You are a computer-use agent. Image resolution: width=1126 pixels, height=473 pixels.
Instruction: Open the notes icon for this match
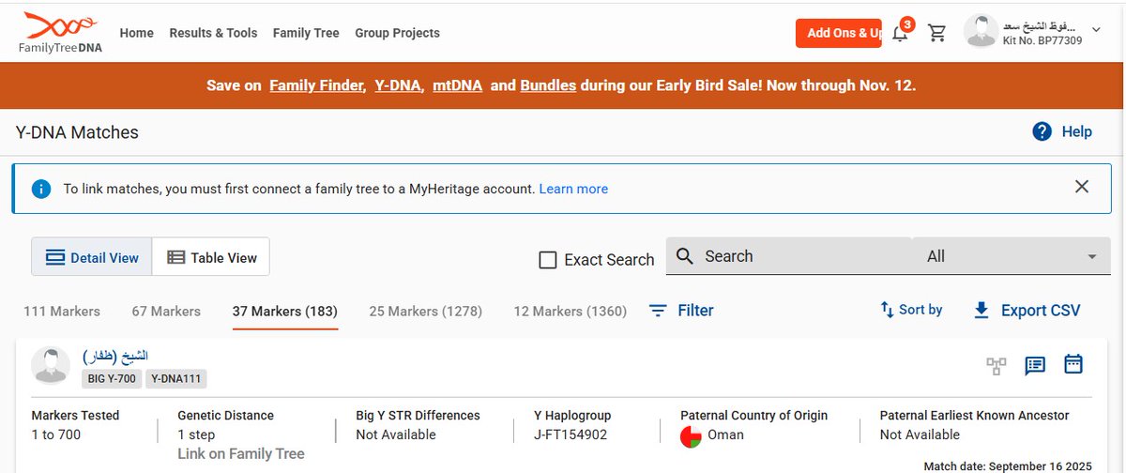[x=1035, y=365]
